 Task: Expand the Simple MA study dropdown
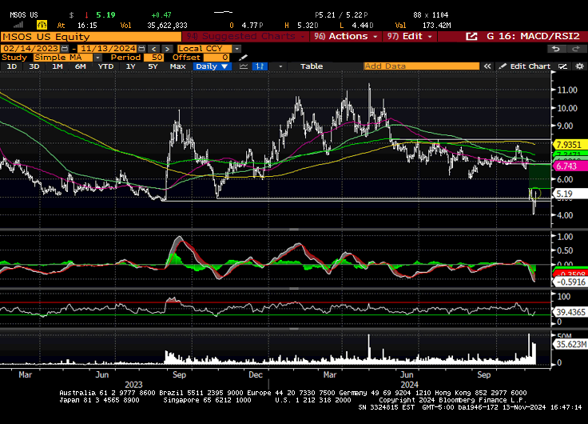click(x=97, y=58)
